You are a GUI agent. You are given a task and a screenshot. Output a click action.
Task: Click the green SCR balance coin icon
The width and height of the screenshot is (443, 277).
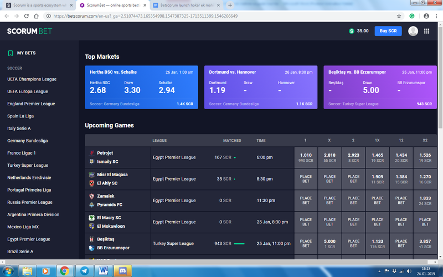click(x=352, y=31)
